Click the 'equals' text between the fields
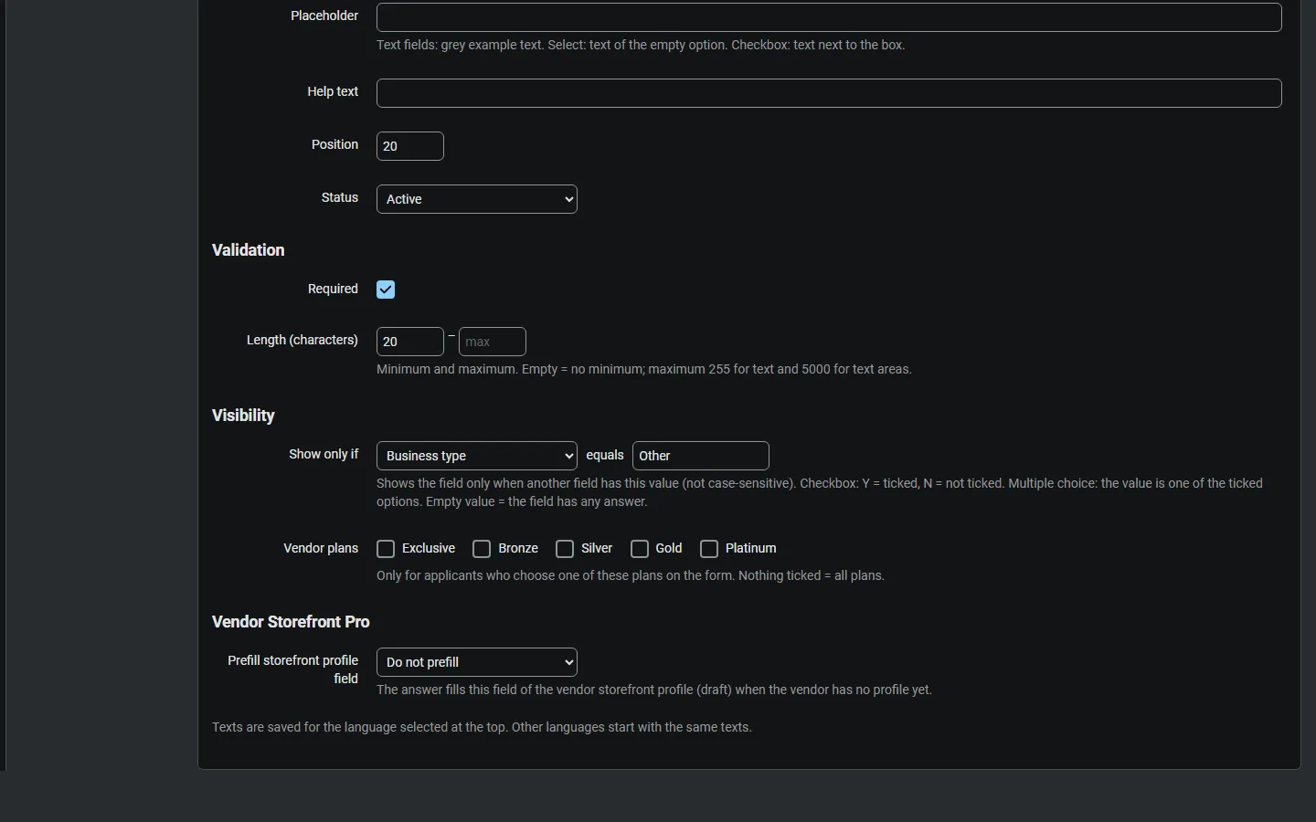1316x822 pixels. (605, 455)
